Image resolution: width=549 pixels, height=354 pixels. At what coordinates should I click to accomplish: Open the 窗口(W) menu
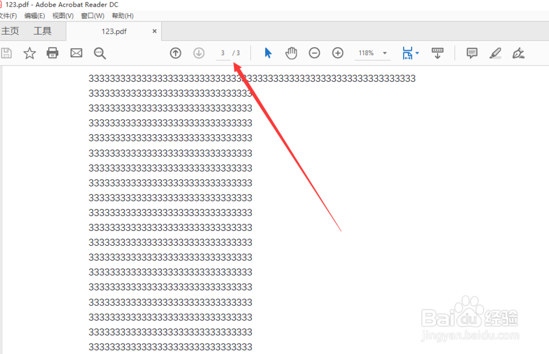click(92, 16)
